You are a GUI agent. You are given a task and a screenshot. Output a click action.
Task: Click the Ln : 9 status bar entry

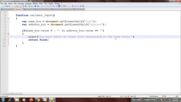(x=122, y=96)
